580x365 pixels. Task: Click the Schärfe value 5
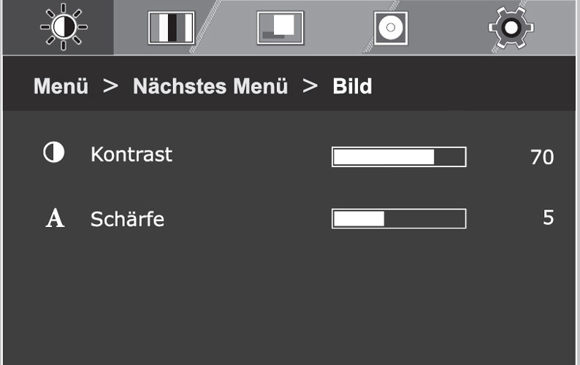point(549,218)
